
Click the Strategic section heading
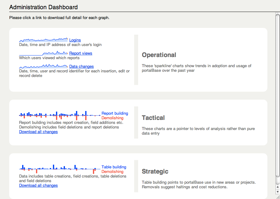click(155, 172)
